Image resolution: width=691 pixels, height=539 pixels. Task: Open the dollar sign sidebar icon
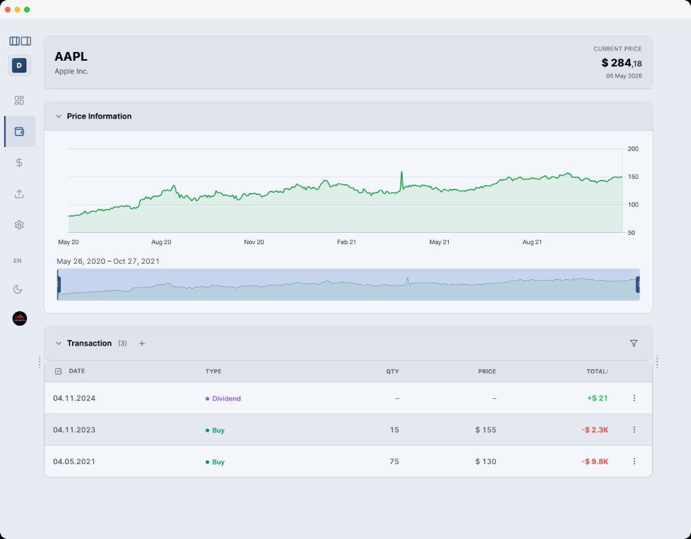[x=19, y=163]
